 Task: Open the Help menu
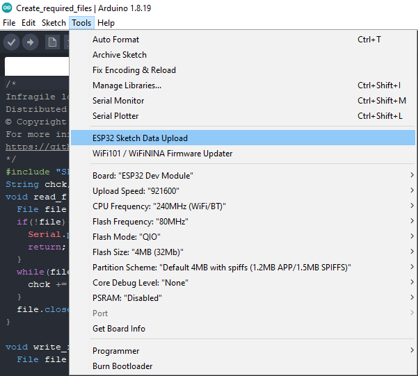pyautogui.click(x=106, y=23)
